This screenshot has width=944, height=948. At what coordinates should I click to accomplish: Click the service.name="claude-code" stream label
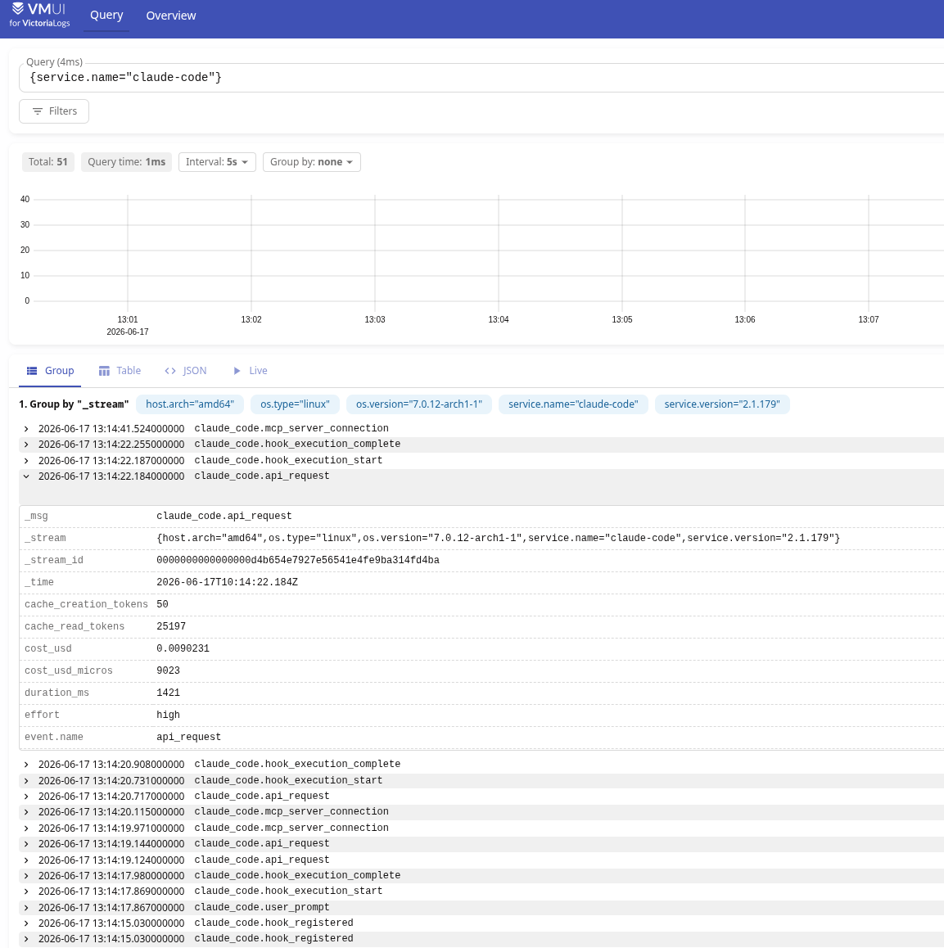coord(573,404)
